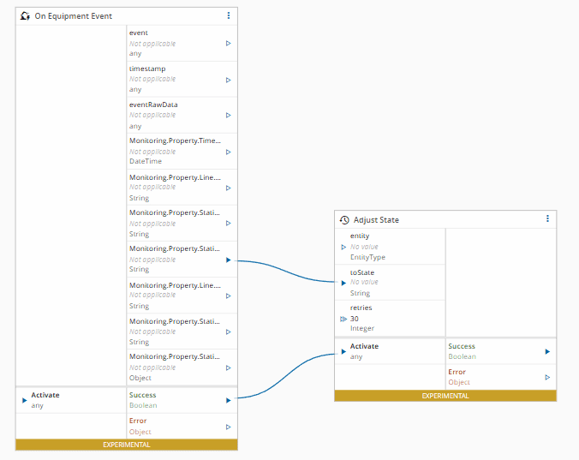Click the On Equipment Event node icon
579x460 pixels.
point(25,16)
